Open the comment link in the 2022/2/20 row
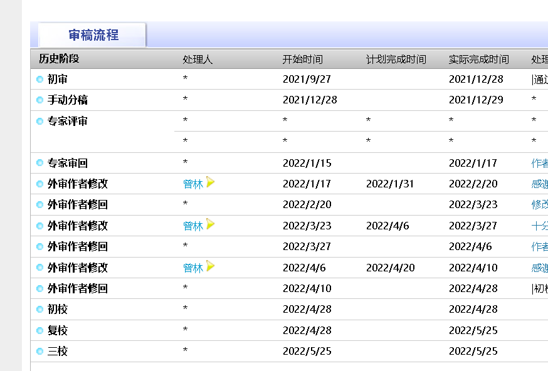 [539, 205]
